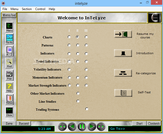Click the Resume my course arrow button
Viewport: 163px width, 134px height.
(123, 34)
